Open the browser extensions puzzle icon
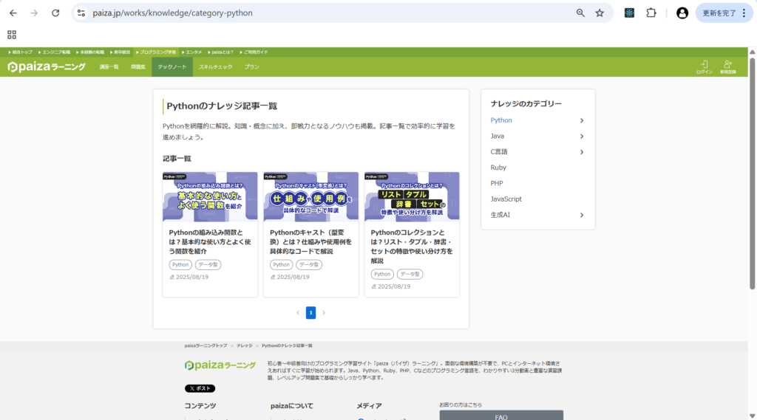 [x=651, y=13]
